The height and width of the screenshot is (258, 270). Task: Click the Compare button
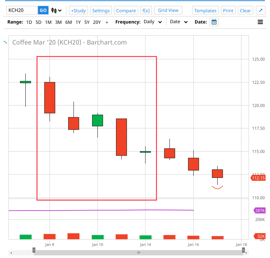coord(126,10)
